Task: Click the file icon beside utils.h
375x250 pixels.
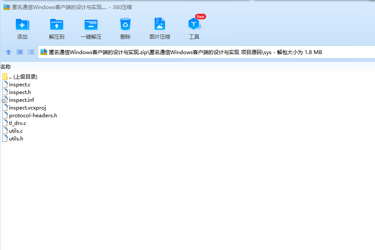Action: tap(5, 138)
